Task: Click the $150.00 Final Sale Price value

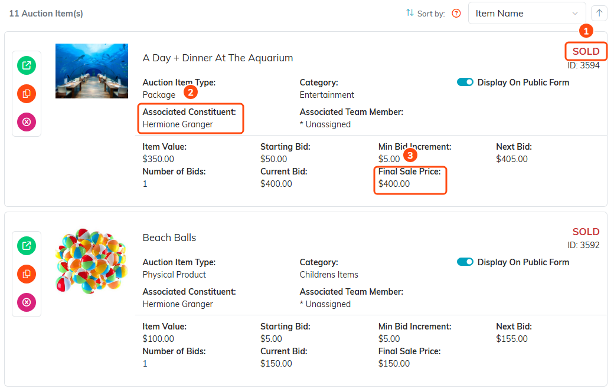Action: point(394,364)
